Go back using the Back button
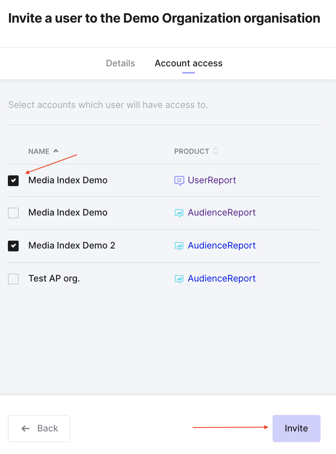This screenshot has height=454, width=336. (x=39, y=428)
